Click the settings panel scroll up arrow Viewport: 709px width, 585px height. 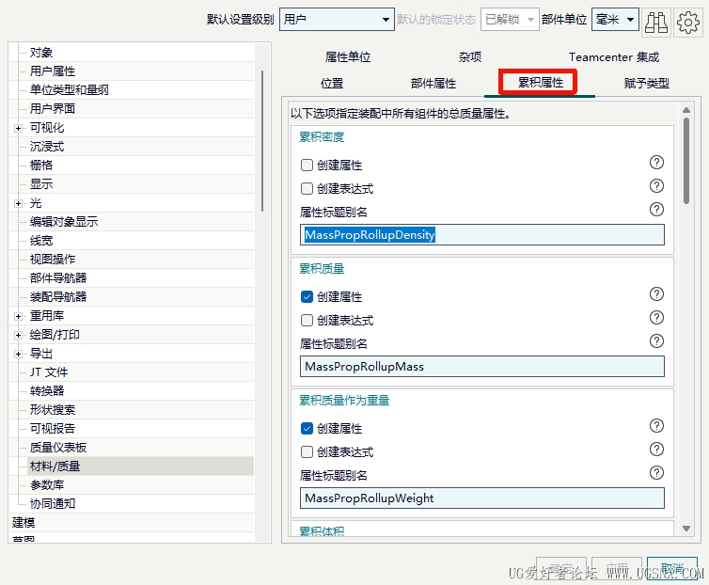point(685,110)
